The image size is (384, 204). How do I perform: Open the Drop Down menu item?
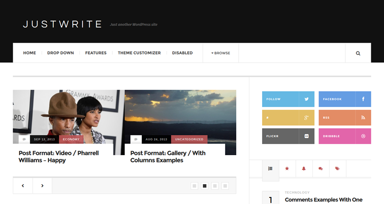60,53
